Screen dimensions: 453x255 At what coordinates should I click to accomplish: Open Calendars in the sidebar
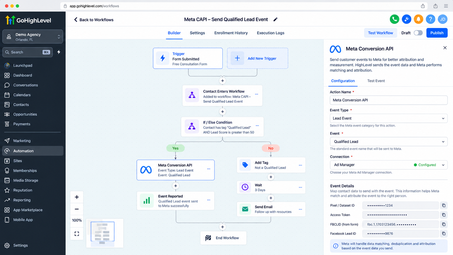pyautogui.click(x=33, y=95)
